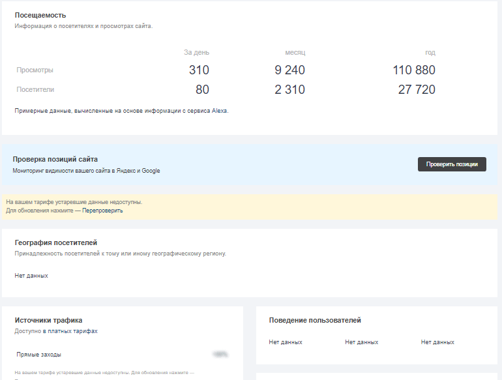The width and height of the screenshot is (502, 380).
Task: Click the "Поведение пользователей" heading
Action: point(315,320)
